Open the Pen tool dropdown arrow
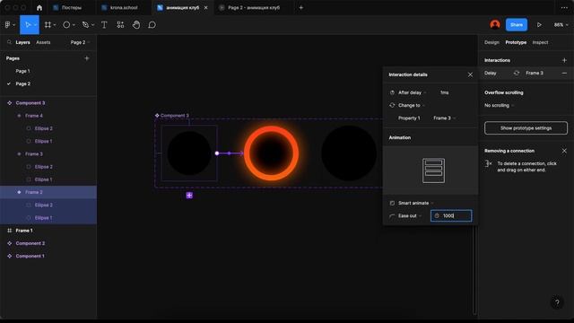Viewport: 574px width, 323px height. point(92,25)
